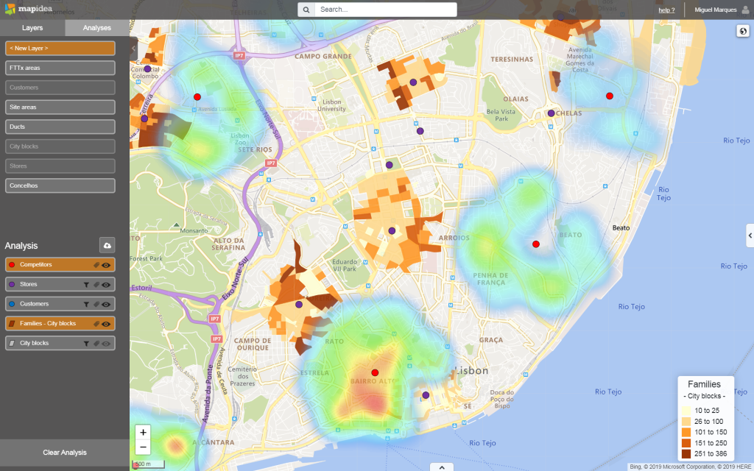Click 101 to 150 legend swatch
Image resolution: width=754 pixels, height=471 pixels.
[x=686, y=432]
